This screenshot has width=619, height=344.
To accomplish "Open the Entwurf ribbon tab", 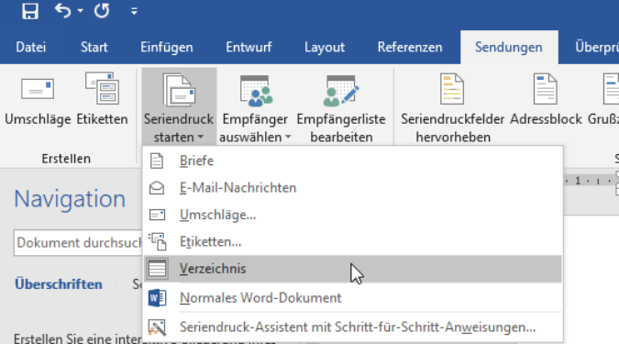I will coord(249,48).
